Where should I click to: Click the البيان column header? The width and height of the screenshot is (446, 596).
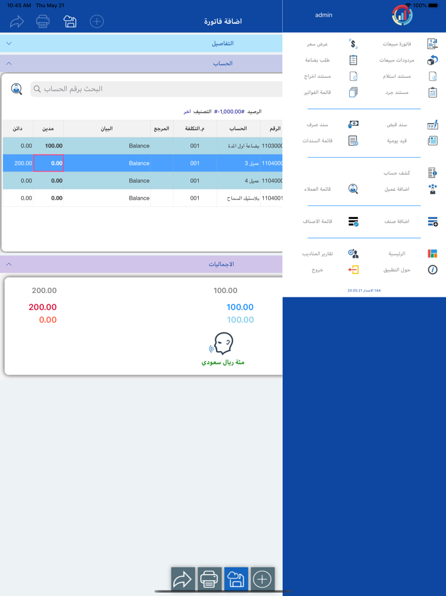pyautogui.click(x=107, y=129)
